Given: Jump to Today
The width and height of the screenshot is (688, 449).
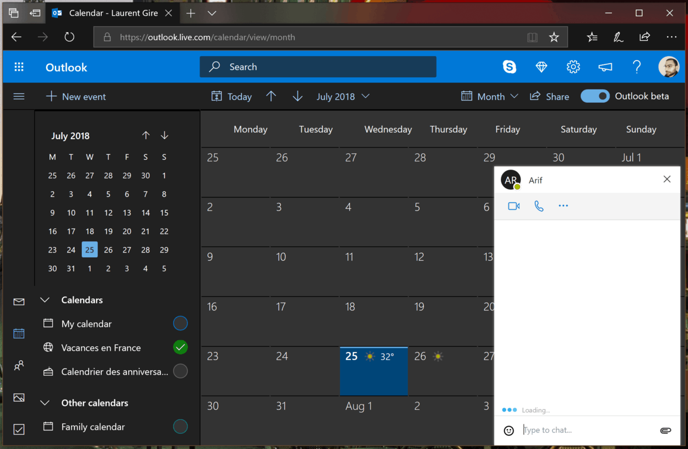Looking at the screenshot, I should 231,96.
